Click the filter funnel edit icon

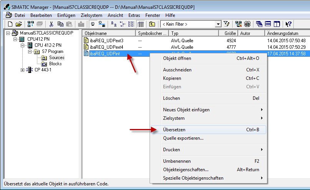pyautogui.click(x=227, y=24)
